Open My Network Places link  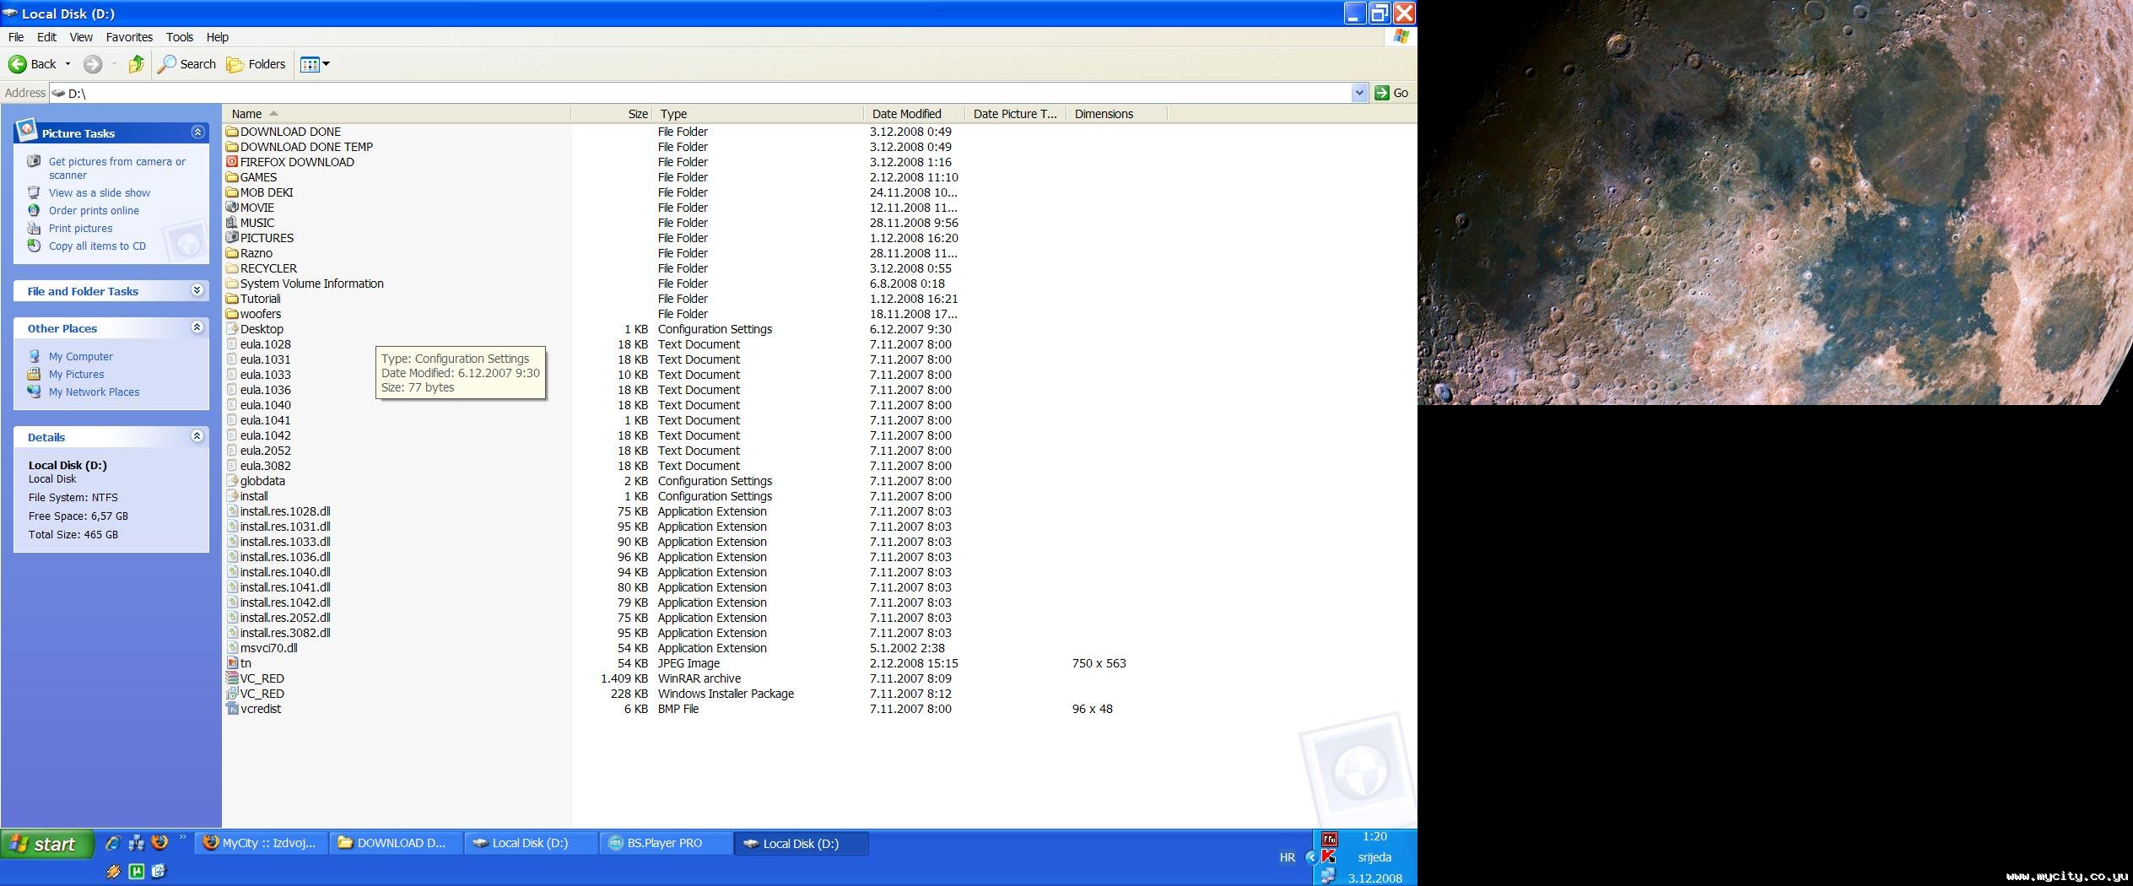coord(94,392)
